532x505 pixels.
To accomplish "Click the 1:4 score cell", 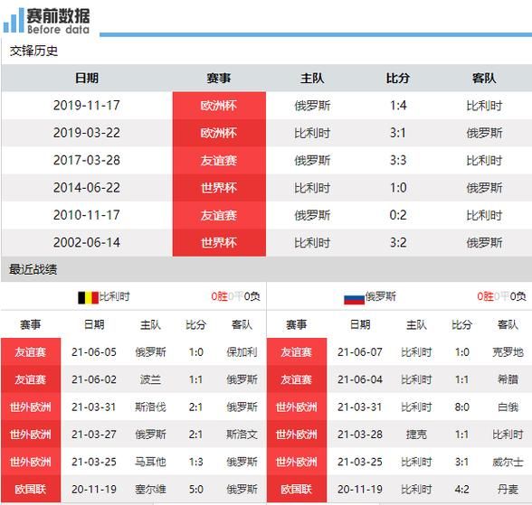I will [398, 106].
